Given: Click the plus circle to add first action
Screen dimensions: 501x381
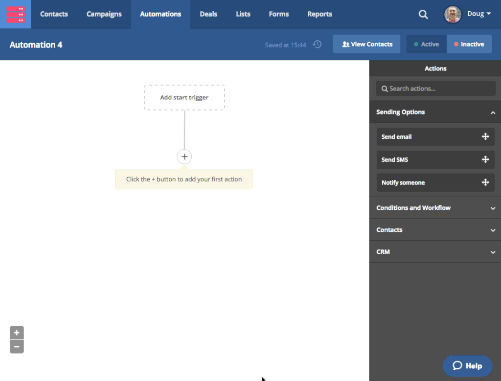Looking at the screenshot, I should pyautogui.click(x=184, y=157).
